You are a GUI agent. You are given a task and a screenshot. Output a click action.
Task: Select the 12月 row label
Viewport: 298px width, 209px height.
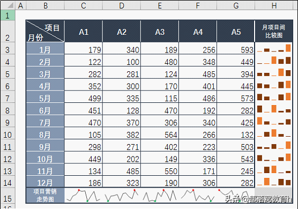(45, 182)
